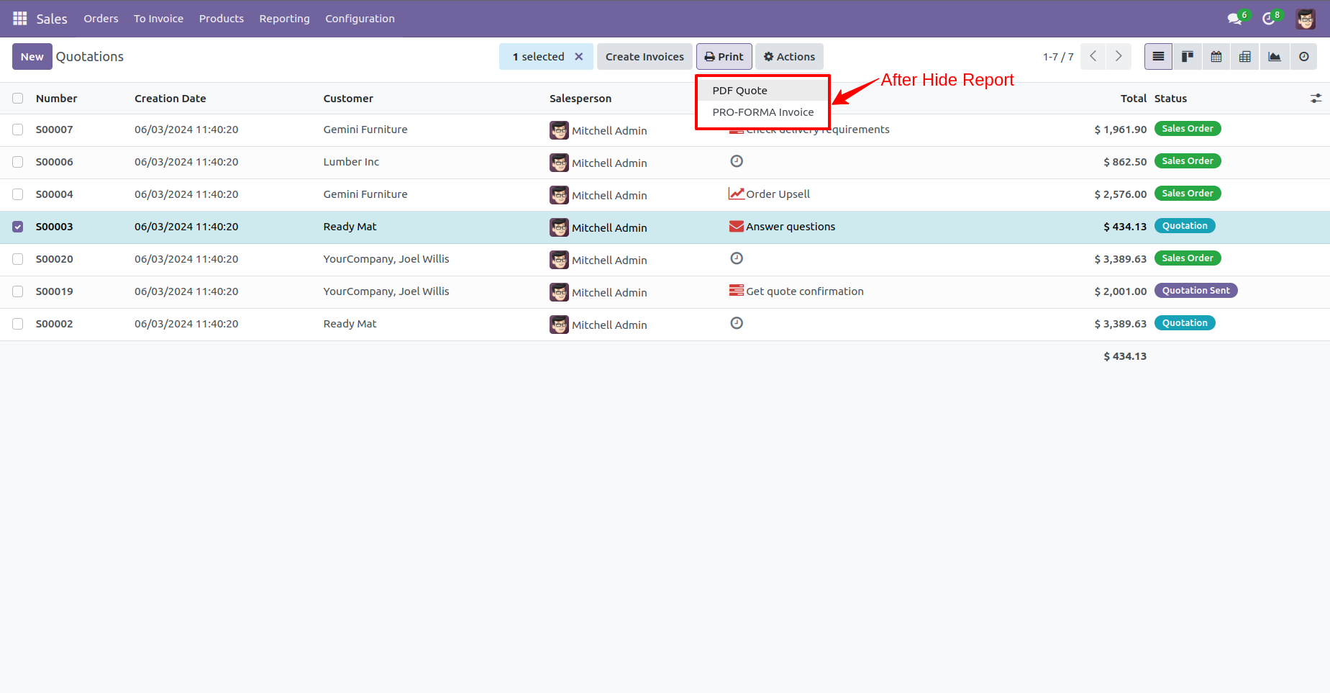Select PDF Quote in the Print dropdown
Image resolution: width=1330 pixels, height=693 pixels.
click(x=739, y=90)
